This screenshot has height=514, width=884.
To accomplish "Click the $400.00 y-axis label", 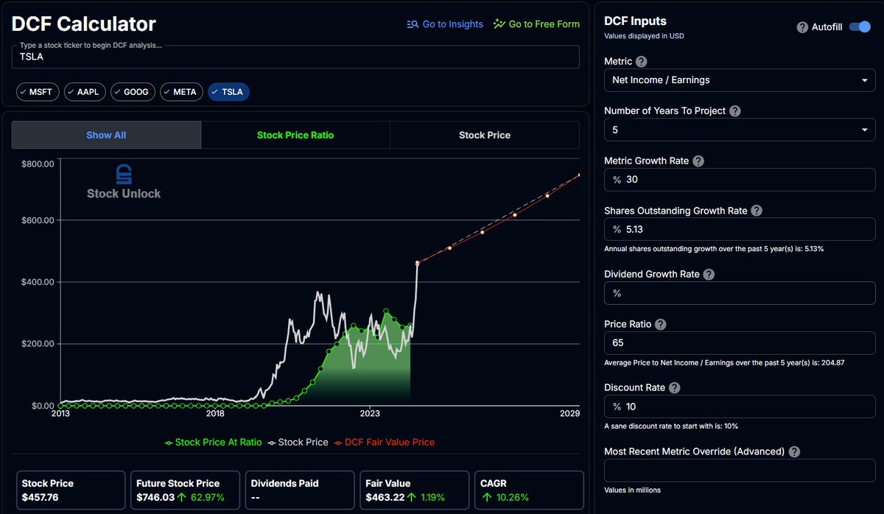I will (39, 282).
